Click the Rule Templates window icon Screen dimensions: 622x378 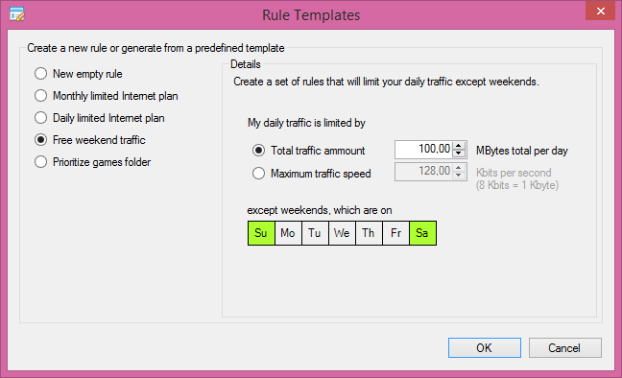pos(17,14)
